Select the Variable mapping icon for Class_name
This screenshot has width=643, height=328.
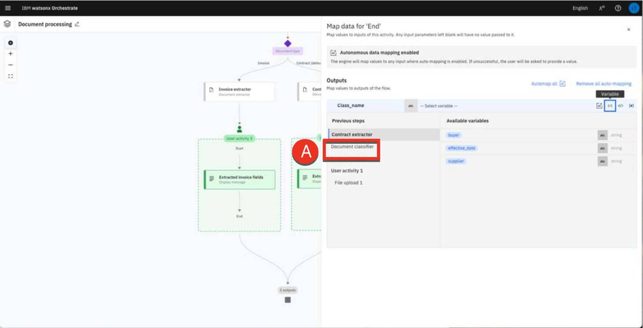pos(610,106)
